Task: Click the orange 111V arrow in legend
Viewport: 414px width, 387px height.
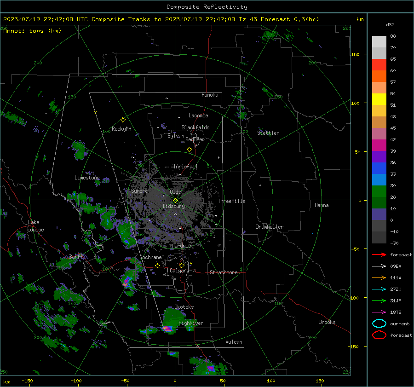Action: pyautogui.click(x=379, y=277)
